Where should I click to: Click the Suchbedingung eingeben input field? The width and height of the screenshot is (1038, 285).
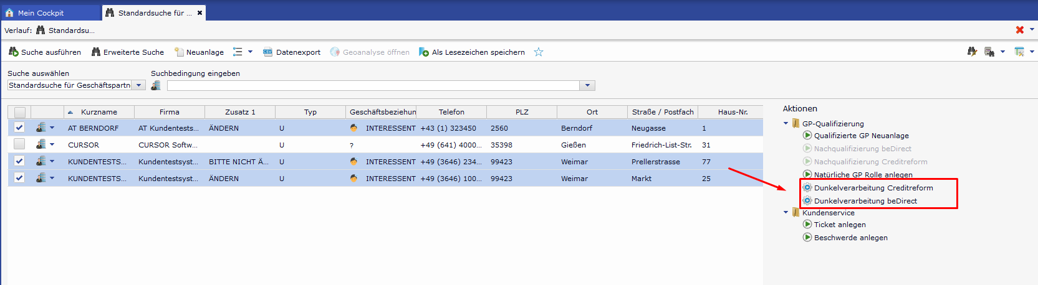coord(374,85)
